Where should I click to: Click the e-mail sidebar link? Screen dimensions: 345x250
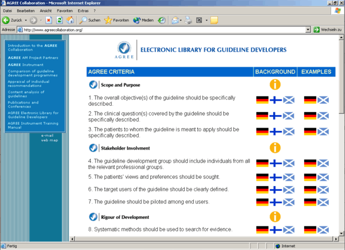pyautogui.click(x=47, y=136)
